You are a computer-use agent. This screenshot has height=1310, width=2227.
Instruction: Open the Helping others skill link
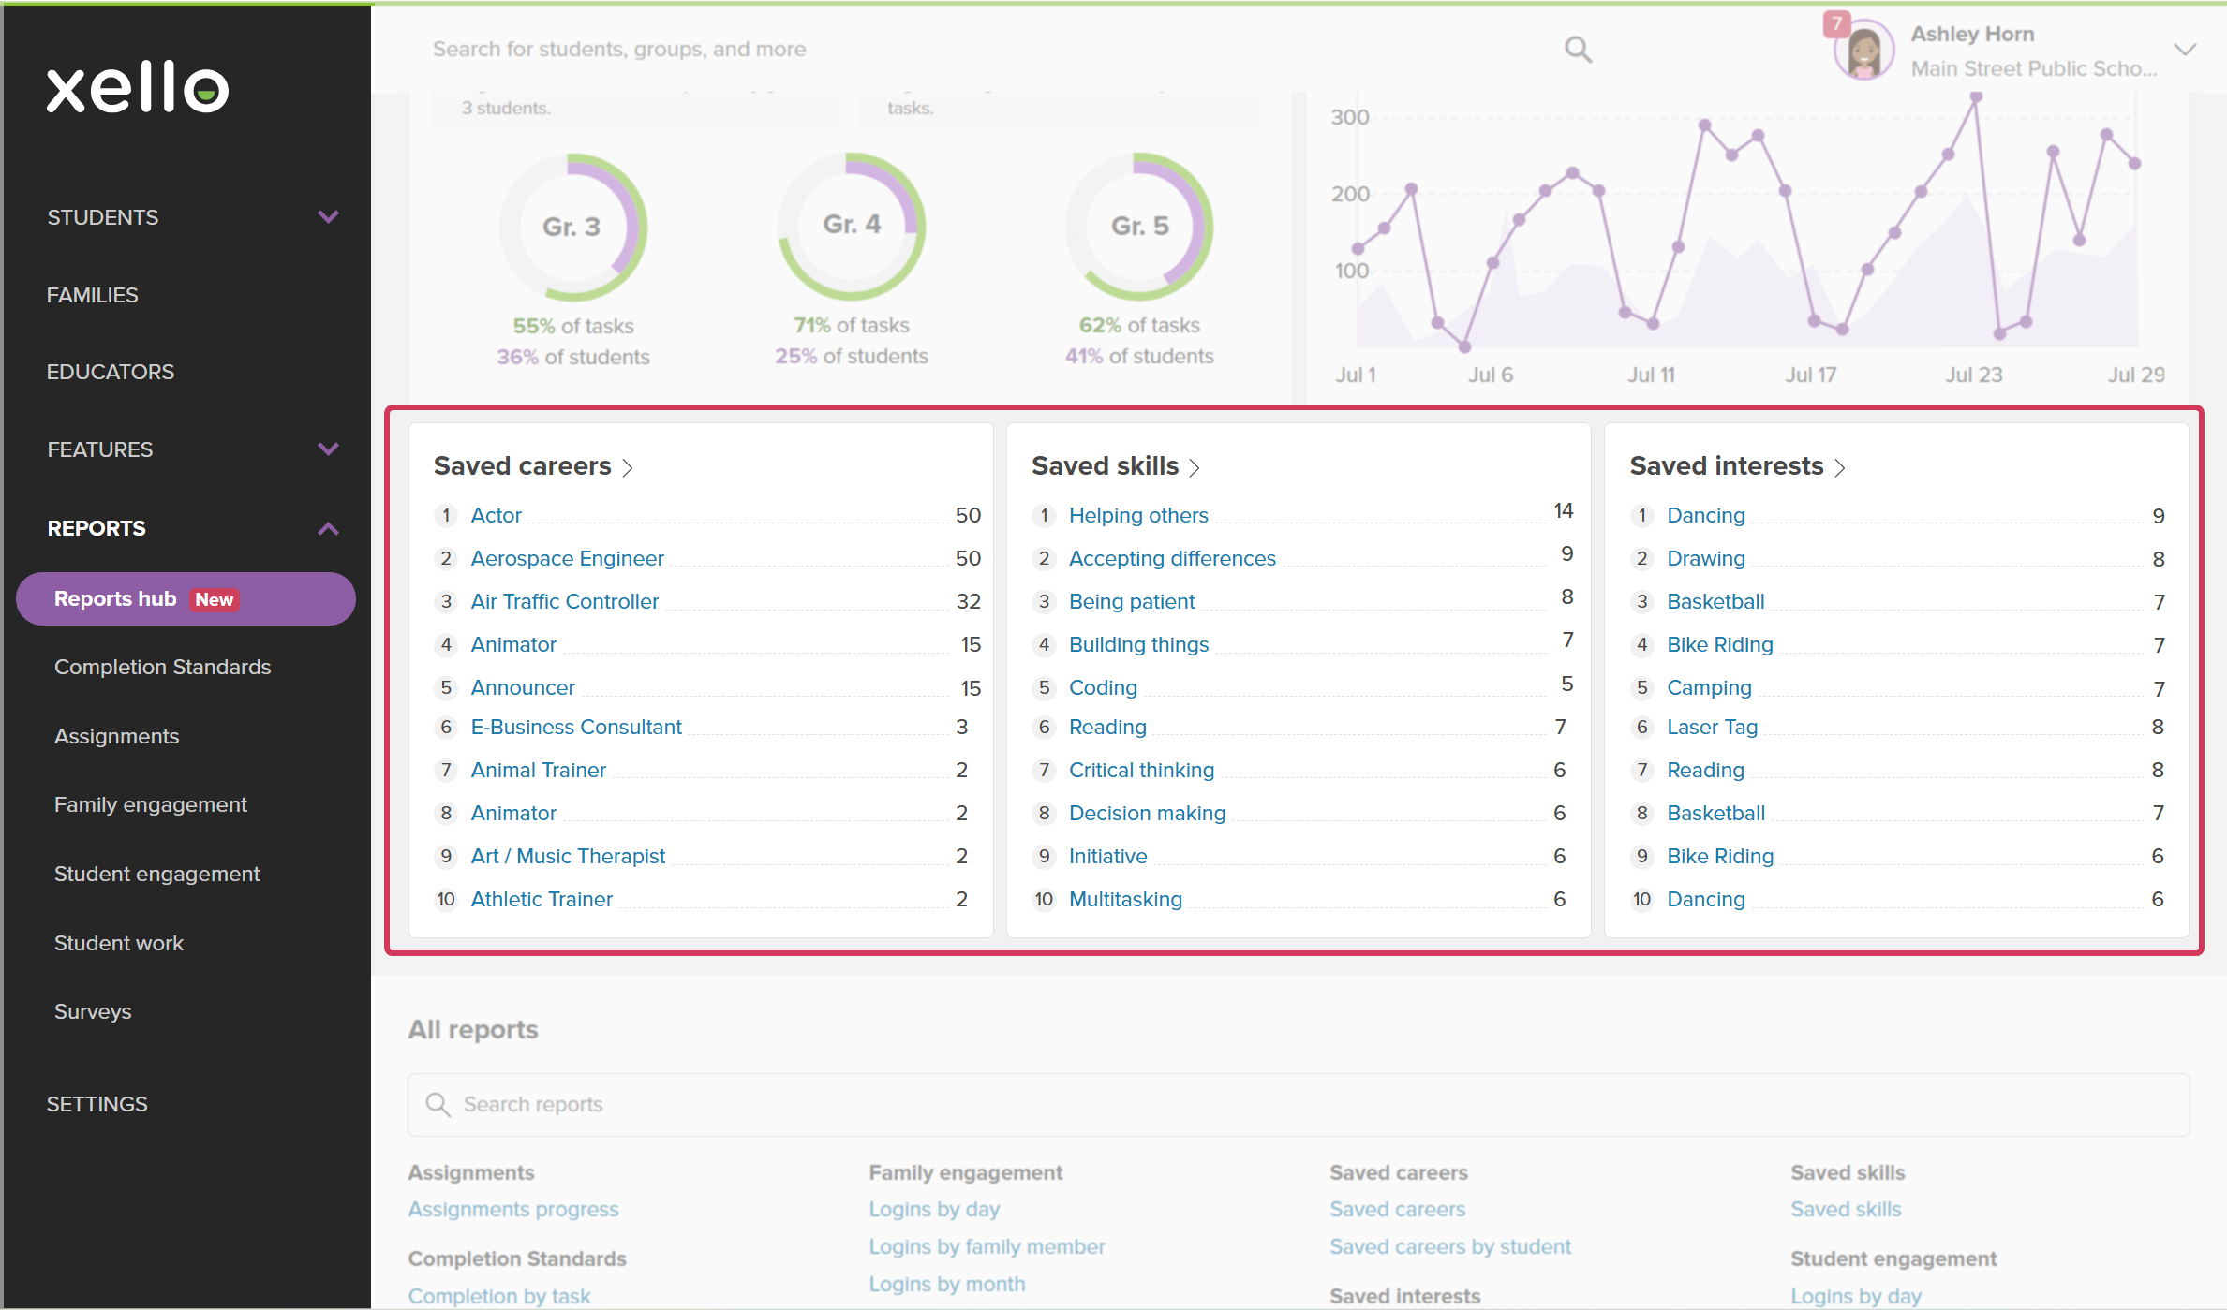(x=1138, y=515)
